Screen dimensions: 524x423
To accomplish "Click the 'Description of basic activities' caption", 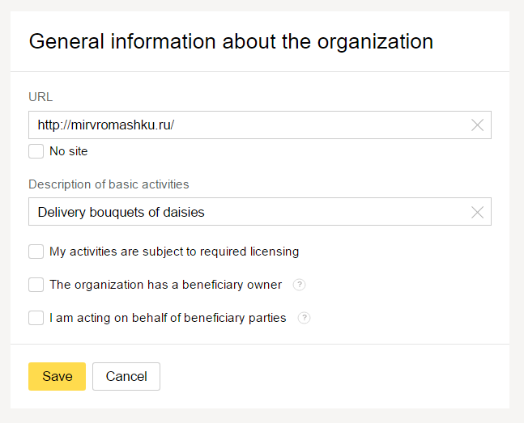I will (x=109, y=184).
